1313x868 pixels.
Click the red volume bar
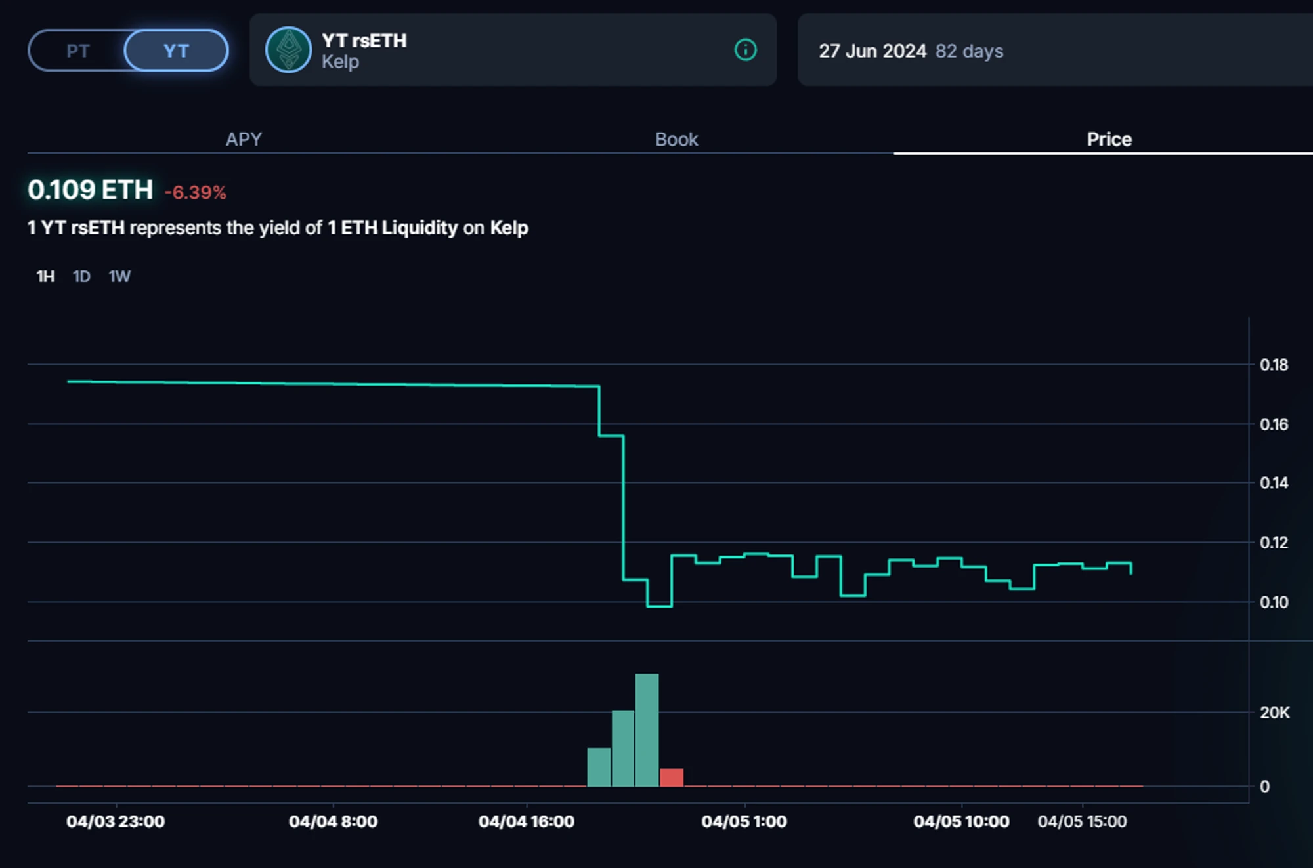click(672, 777)
